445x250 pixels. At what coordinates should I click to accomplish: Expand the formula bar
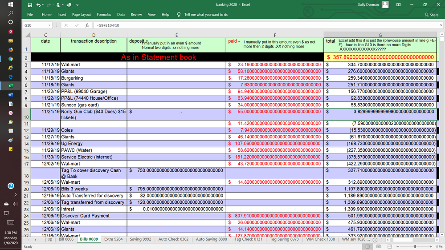[x=441, y=25]
